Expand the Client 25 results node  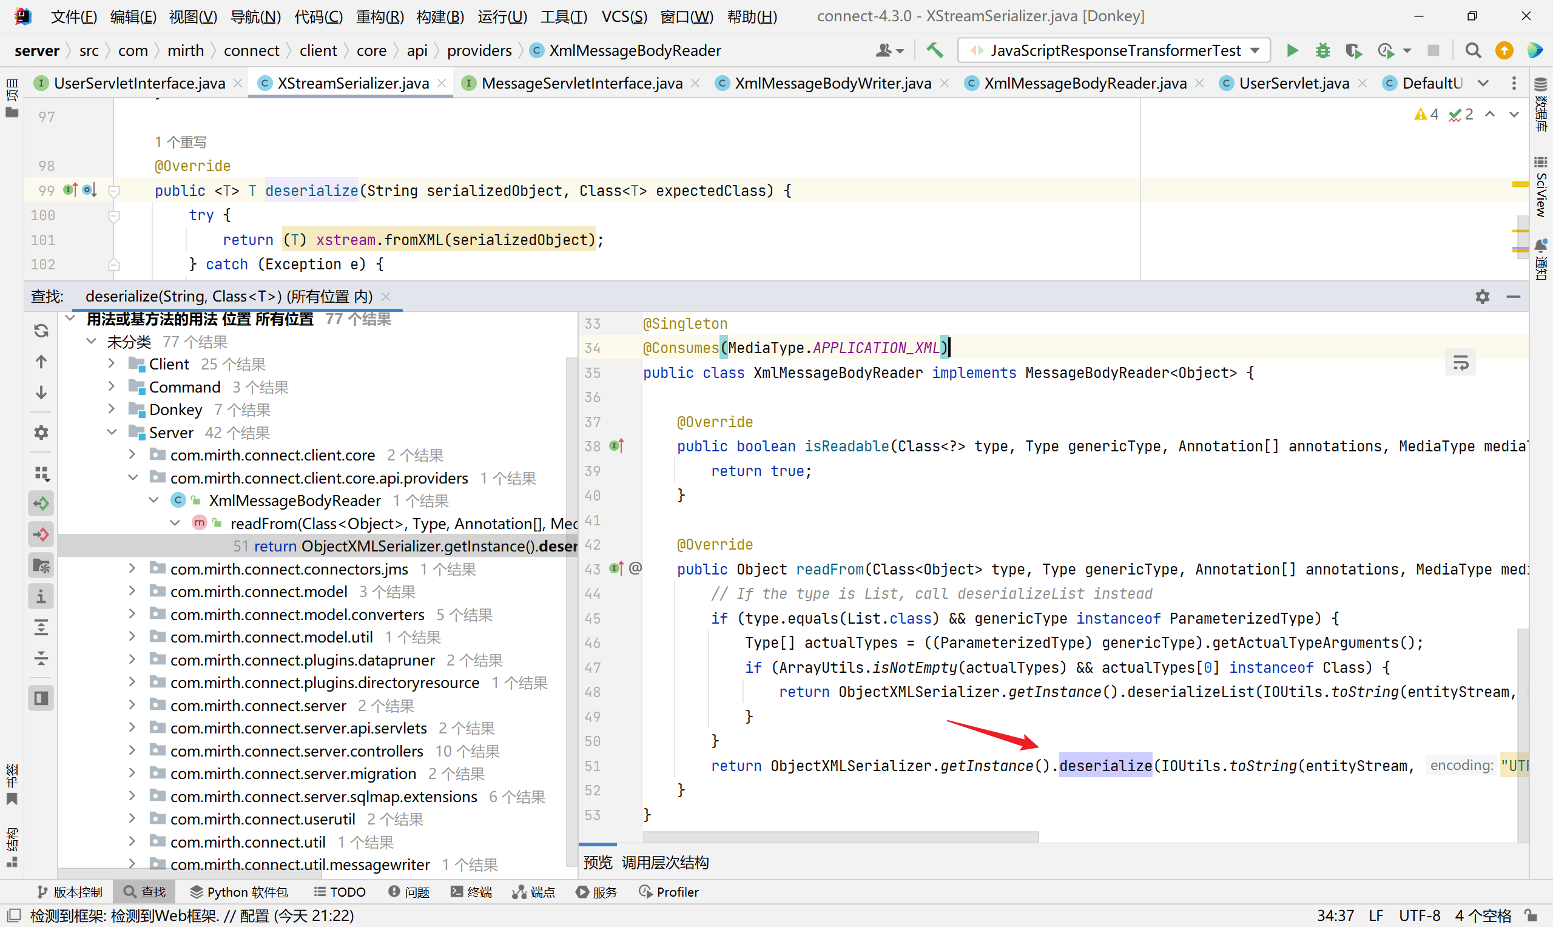click(111, 363)
